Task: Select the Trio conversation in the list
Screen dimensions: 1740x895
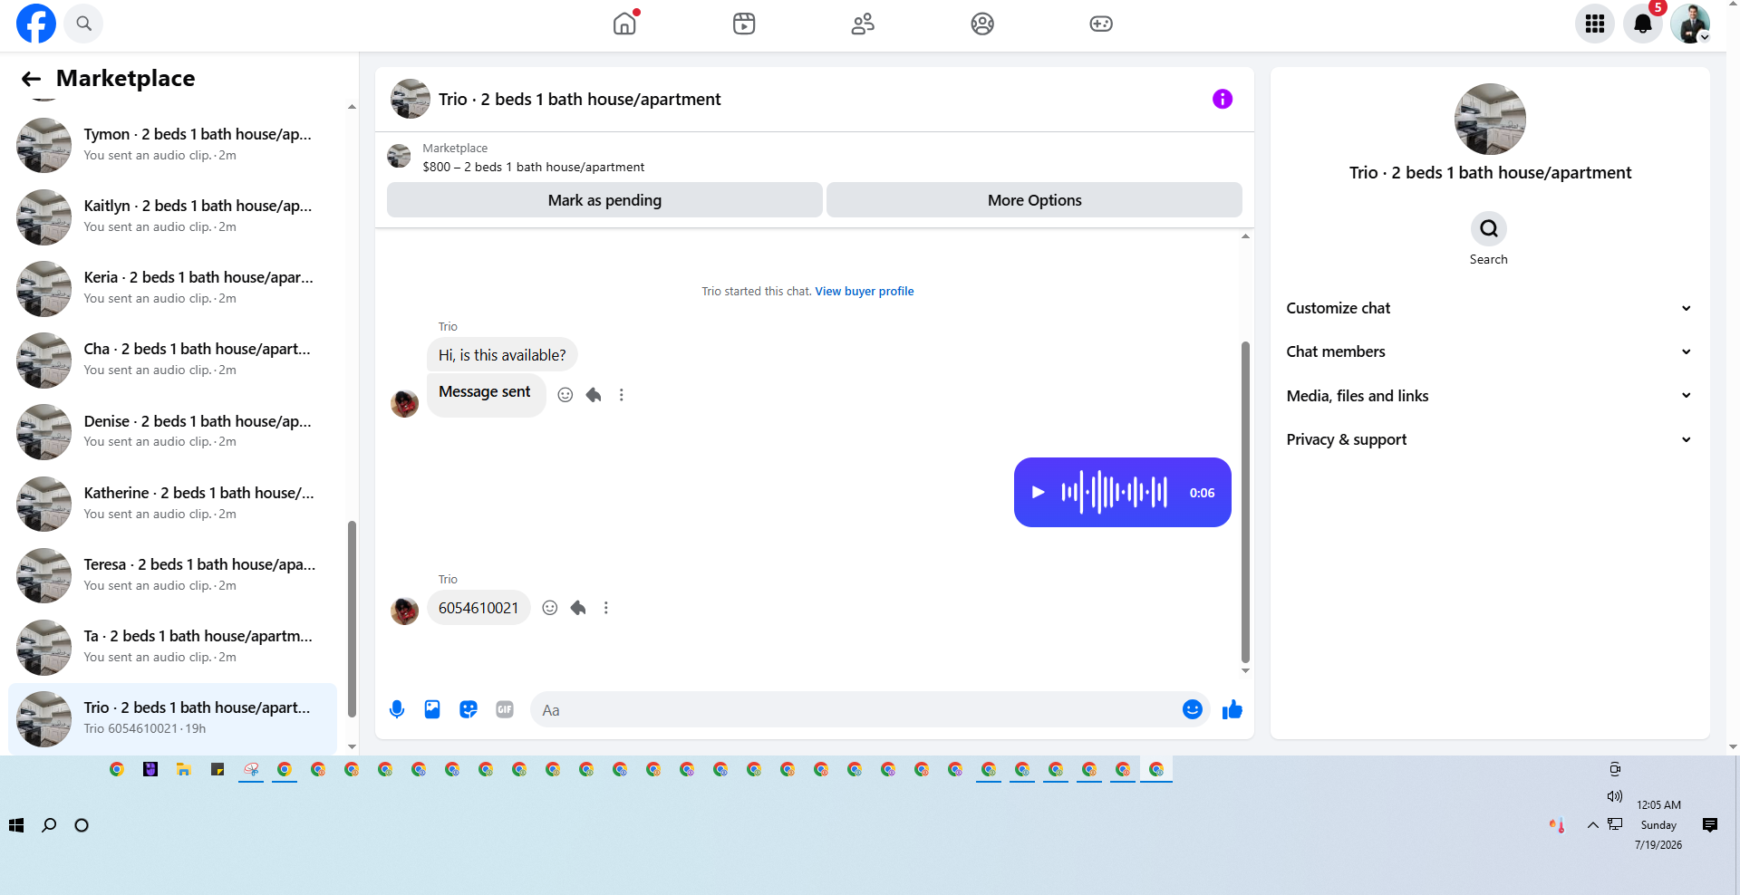Action: click(172, 718)
